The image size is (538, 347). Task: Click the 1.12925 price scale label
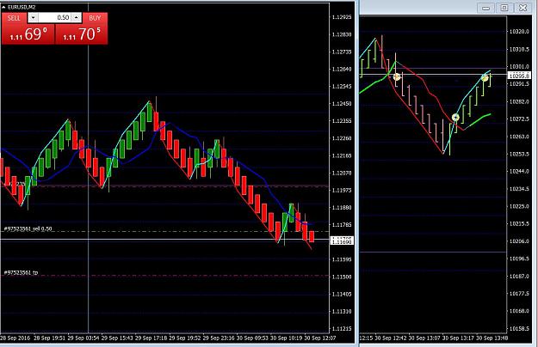tap(342, 17)
